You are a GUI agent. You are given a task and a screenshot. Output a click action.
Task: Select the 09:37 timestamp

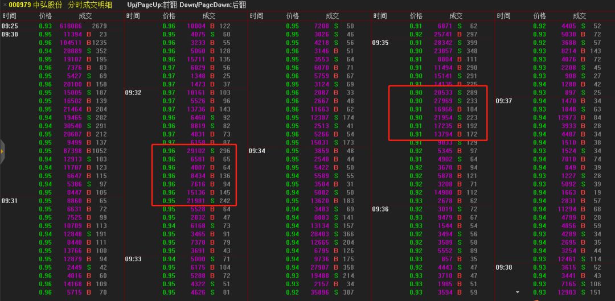[x=503, y=101]
